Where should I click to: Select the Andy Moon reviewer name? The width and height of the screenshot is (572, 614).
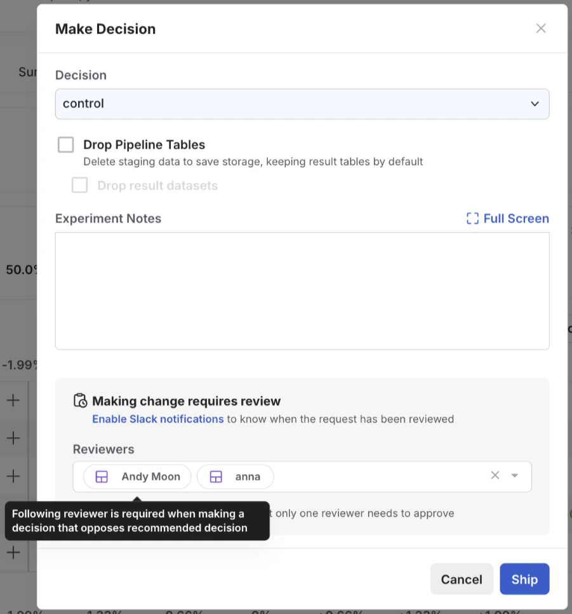point(150,477)
